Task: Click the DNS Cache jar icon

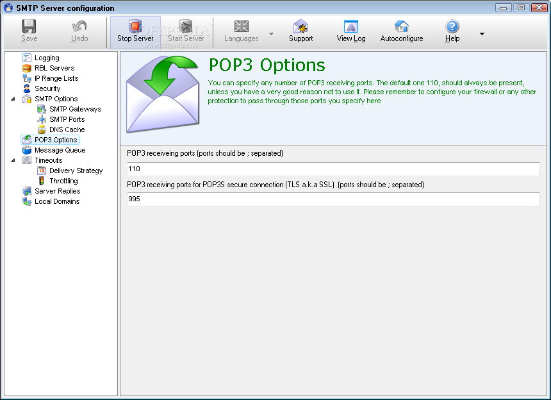Action: coord(42,129)
